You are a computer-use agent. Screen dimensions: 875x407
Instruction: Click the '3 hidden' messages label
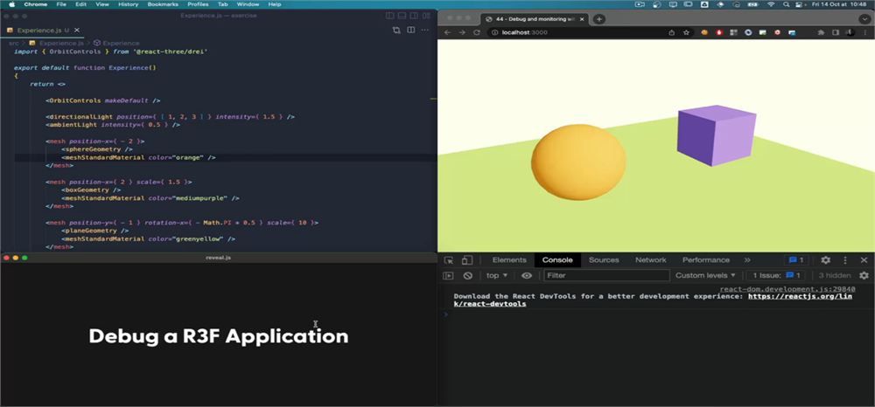[834, 276]
